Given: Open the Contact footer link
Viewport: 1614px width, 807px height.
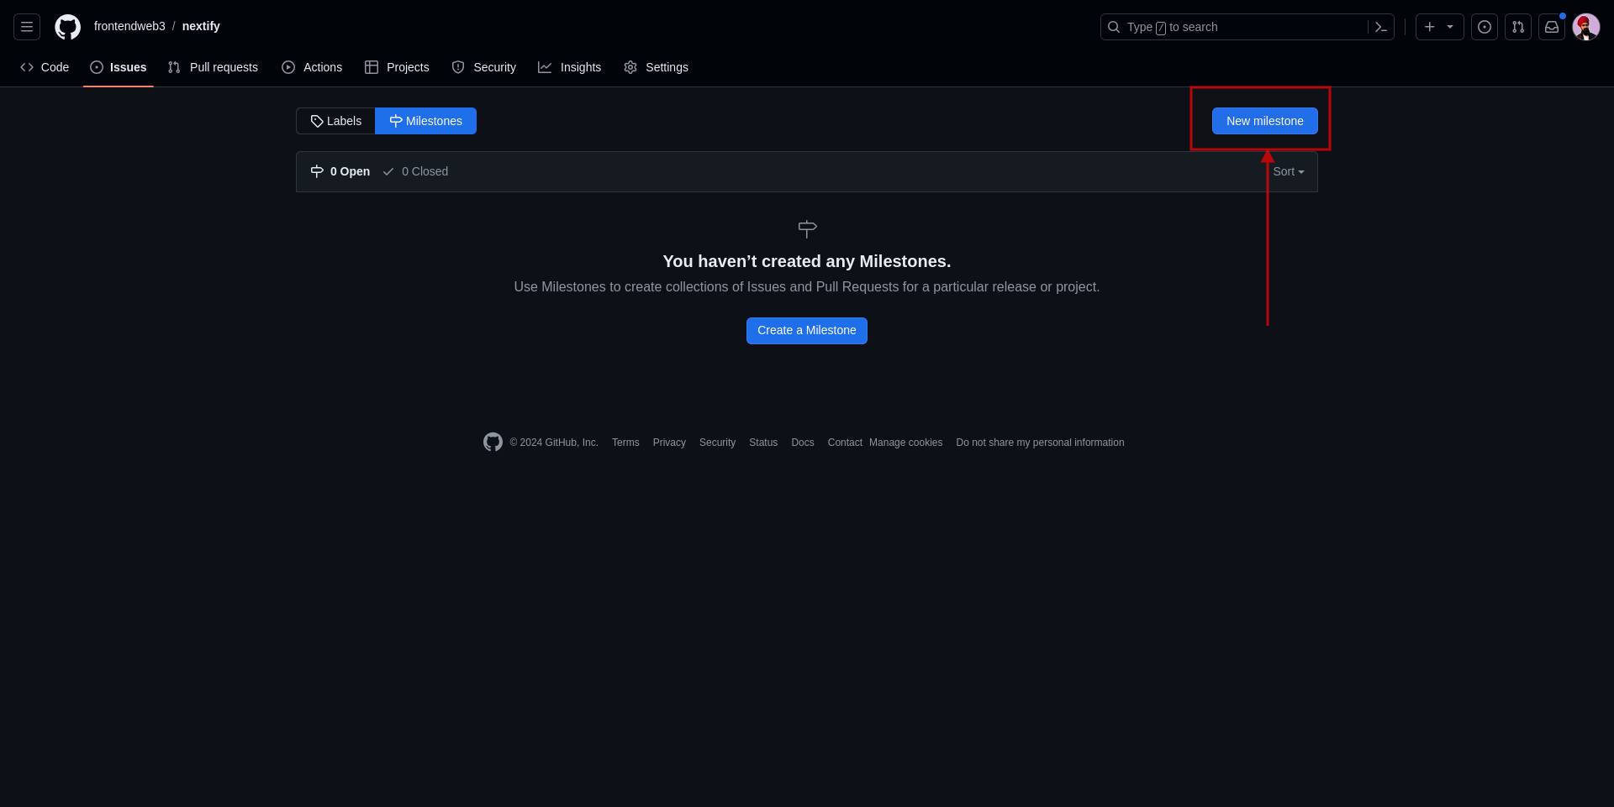Looking at the screenshot, I should pos(845,443).
